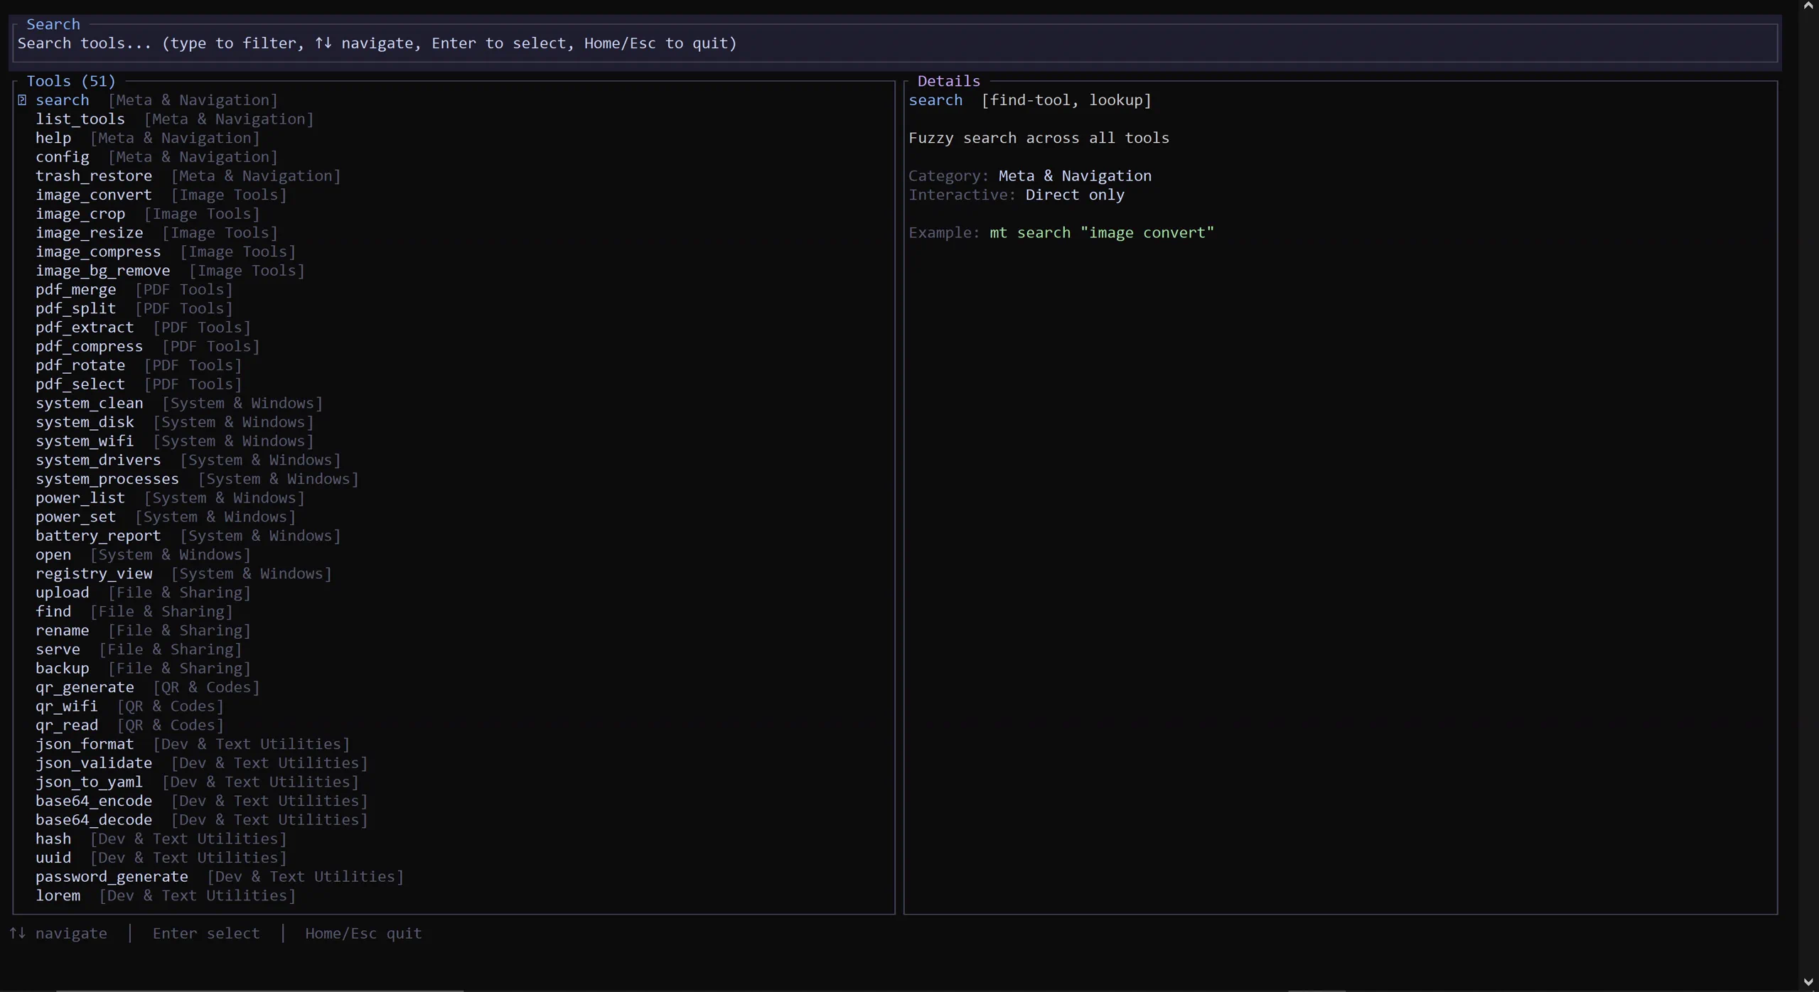Select the uuid tool row
Viewport: 1819px width, 992px height.
click(x=454, y=858)
